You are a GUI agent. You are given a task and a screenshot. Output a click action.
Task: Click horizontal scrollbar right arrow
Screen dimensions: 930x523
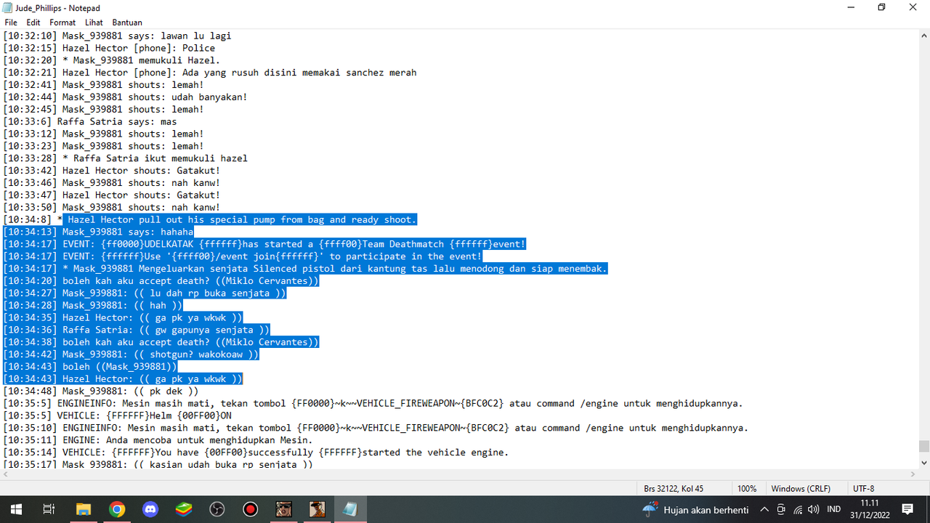(912, 474)
